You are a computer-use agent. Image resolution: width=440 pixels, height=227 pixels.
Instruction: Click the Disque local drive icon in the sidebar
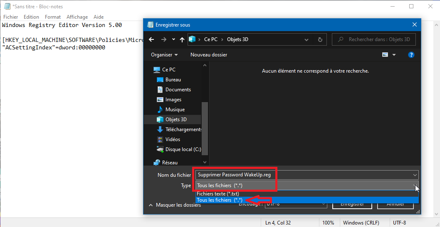pos(160,149)
